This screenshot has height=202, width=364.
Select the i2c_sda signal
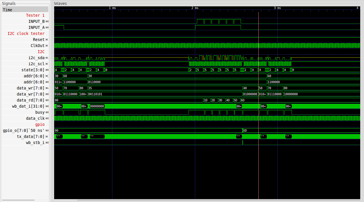[36, 58]
